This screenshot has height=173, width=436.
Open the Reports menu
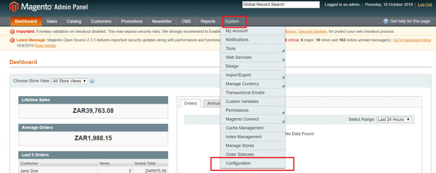click(x=208, y=21)
